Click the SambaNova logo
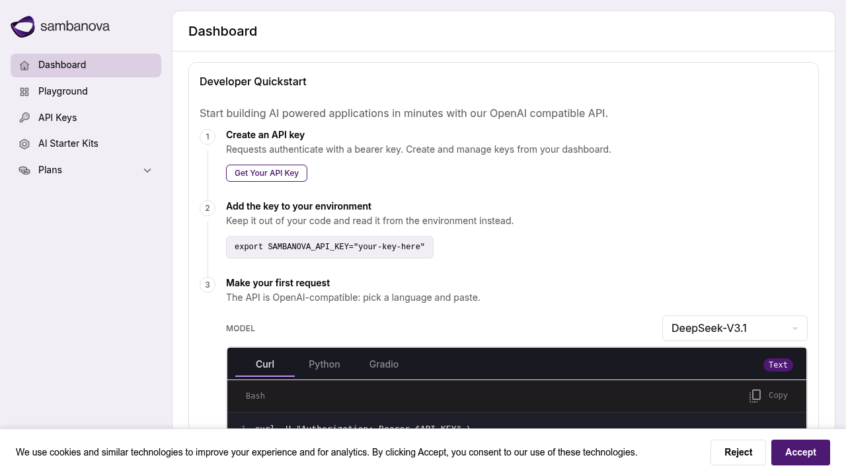The image size is (846, 476). pos(60,27)
